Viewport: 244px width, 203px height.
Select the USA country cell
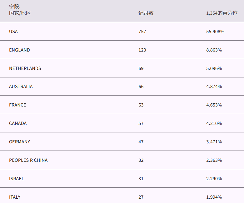[13, 32]
